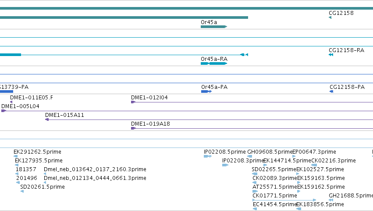Click the DME1-019A18 label
The width and height of the screenshot is (373, 211).
pos(150,124)
